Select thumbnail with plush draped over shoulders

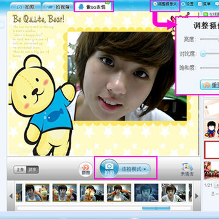point(119,193)
